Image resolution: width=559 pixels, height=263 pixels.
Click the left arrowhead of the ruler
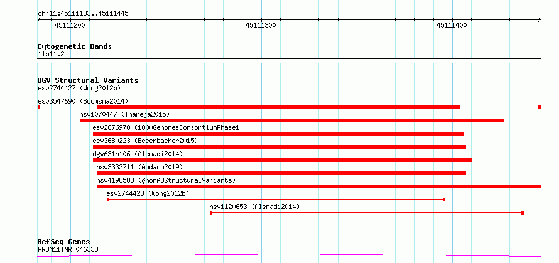click(x=40, y=19)
